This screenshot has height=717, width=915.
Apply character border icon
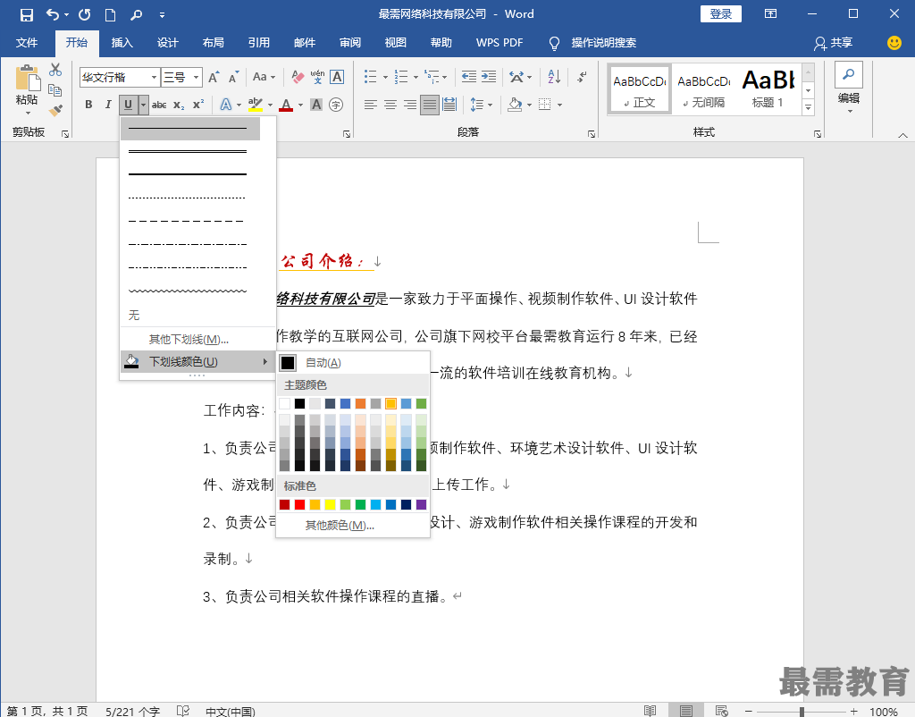click(x=337, y=77)
